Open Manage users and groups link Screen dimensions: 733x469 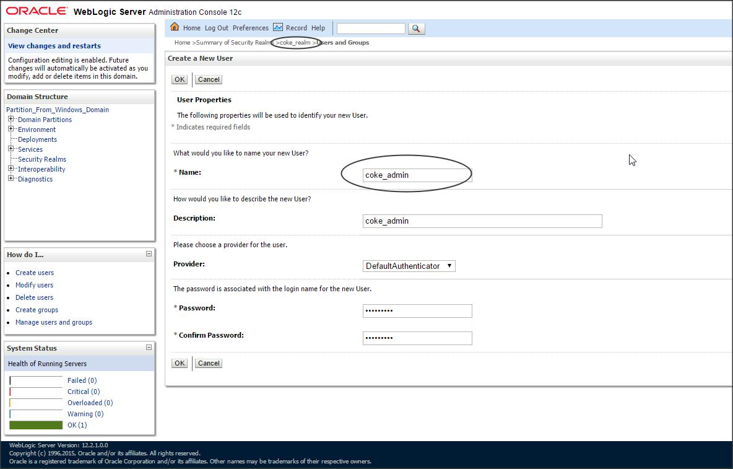pos(54,322)
